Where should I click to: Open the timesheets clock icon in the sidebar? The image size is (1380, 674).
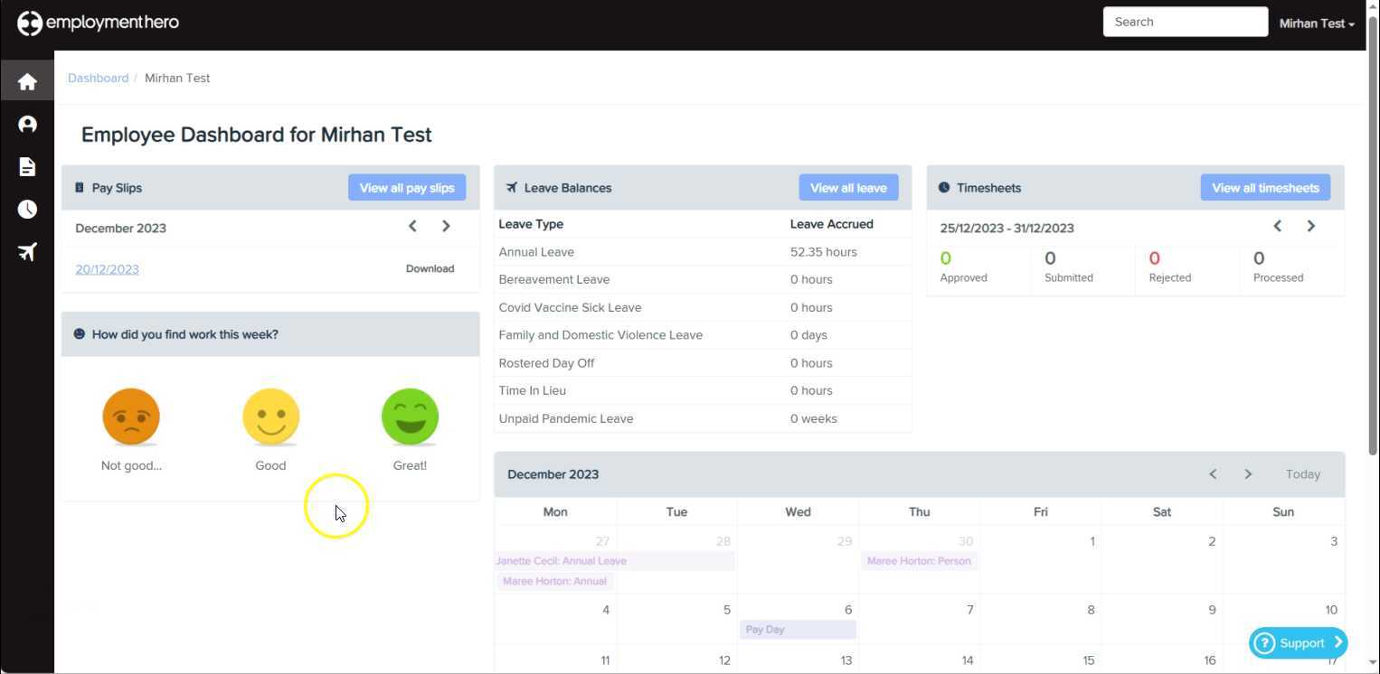click(x=27, y=209)
